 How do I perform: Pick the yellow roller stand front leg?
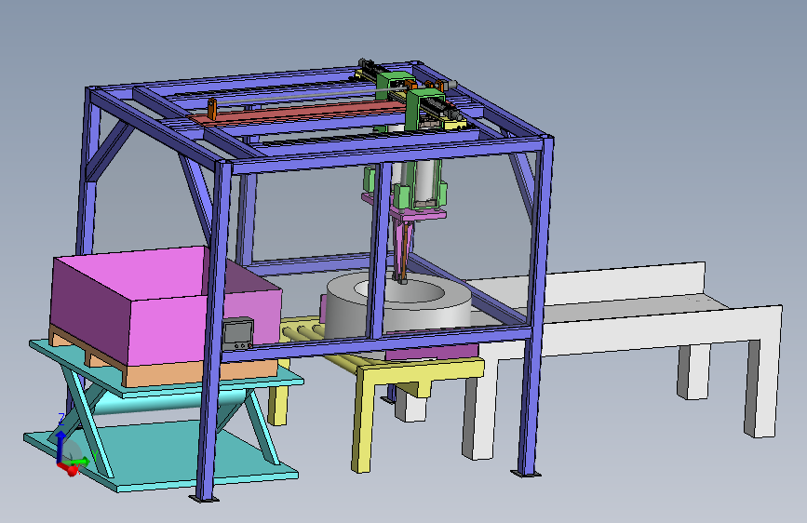[362, 424]
